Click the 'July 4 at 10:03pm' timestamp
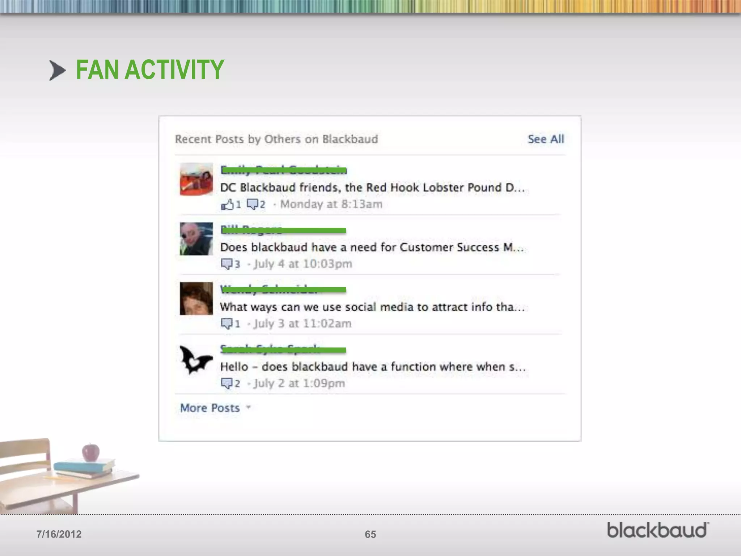 click(302, 264)
